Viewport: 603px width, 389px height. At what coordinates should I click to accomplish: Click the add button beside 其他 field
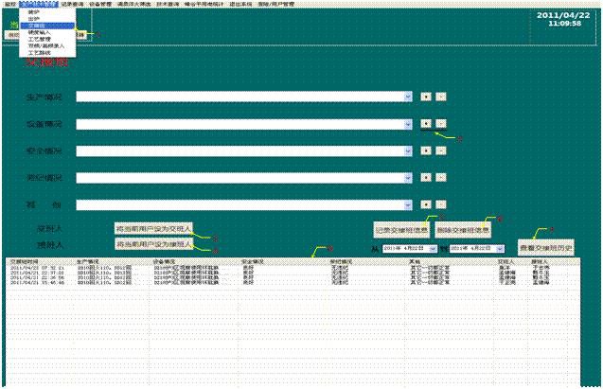click(425, 203)
